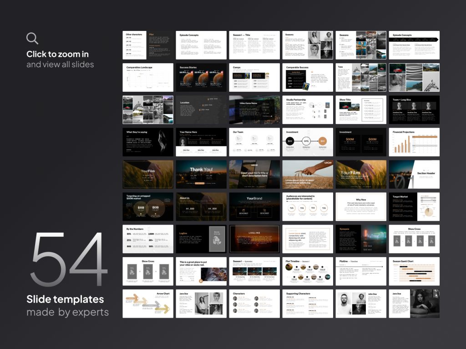Click the "Season Gantt Chart" slide
Viewport: 466px width, 349px height.
pyautogui.click(x=414, y=271)
